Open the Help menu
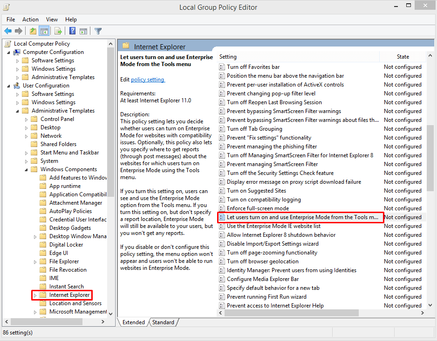 pos(71,20)
